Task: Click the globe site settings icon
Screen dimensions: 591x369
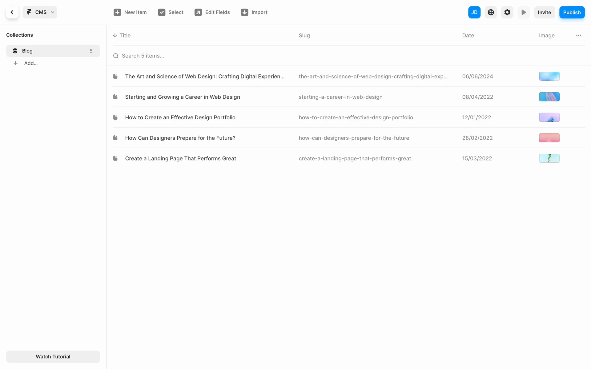Action: click(491, 12)
